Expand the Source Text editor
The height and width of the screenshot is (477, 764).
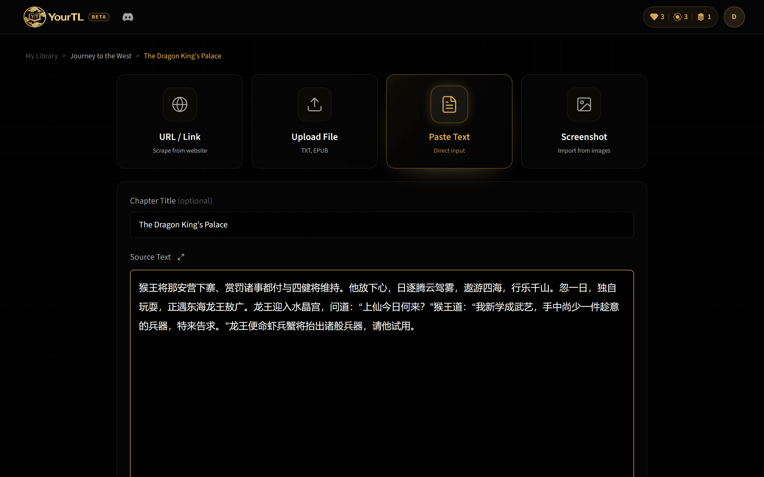point(181,257)
